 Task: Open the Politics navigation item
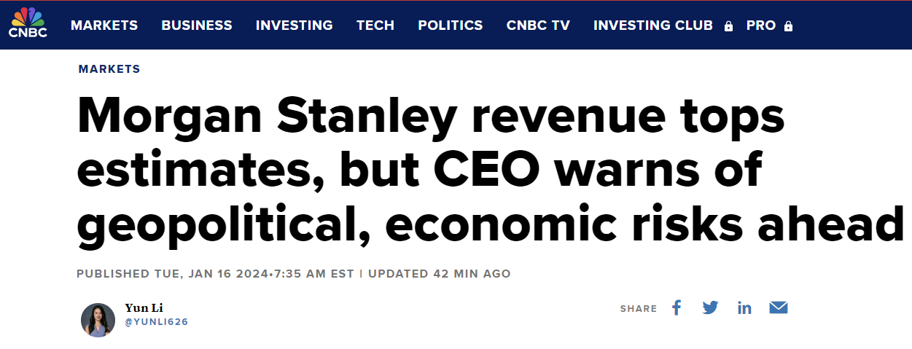[x=450, y=25]
